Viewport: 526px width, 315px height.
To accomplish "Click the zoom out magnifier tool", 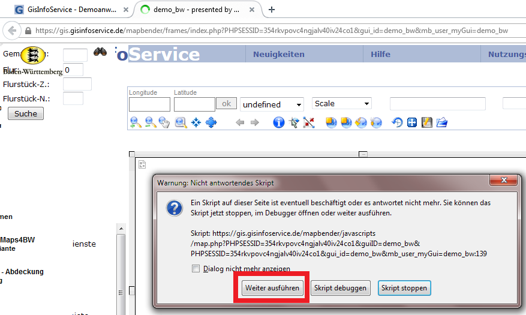I will 151,122.
